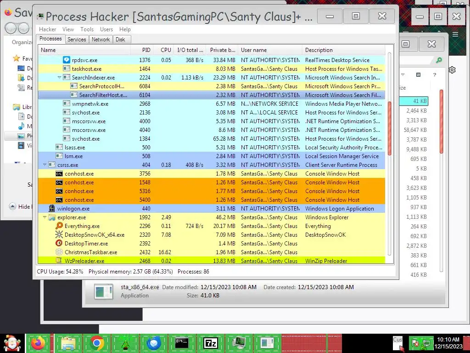
Task: Click the Santa start button
Action: pyautogui.click(x=12, y=343)
